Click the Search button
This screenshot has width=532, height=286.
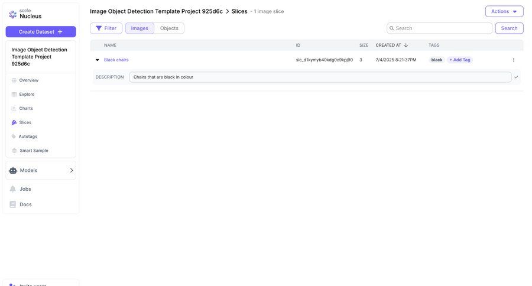tap(509, 28)
